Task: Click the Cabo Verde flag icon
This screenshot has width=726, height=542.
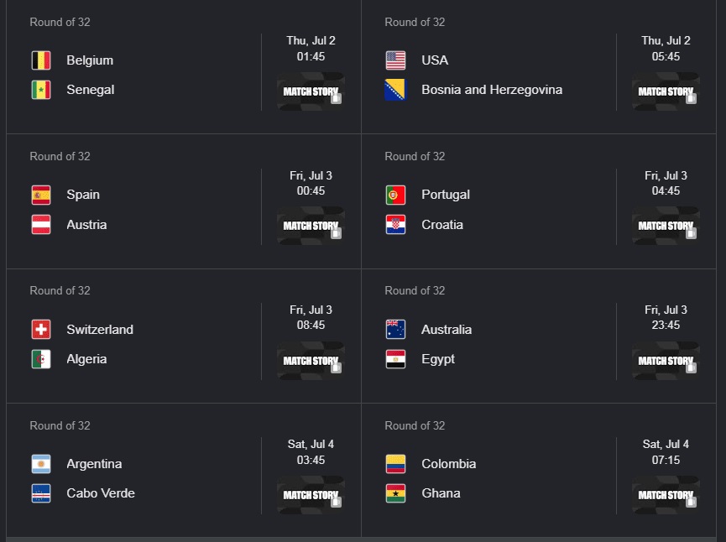Action: tap(41, 493)
